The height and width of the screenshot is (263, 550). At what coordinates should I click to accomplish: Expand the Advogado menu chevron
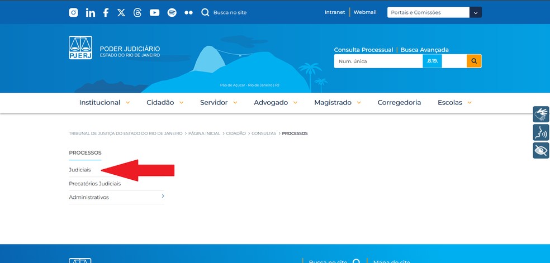tap(295, 103)
